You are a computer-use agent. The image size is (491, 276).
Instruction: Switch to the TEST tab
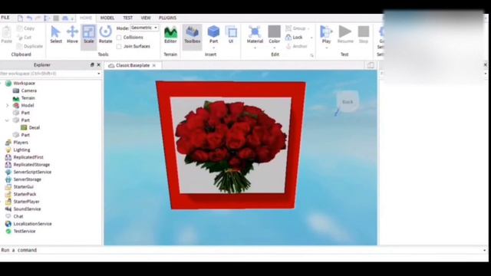128,18
